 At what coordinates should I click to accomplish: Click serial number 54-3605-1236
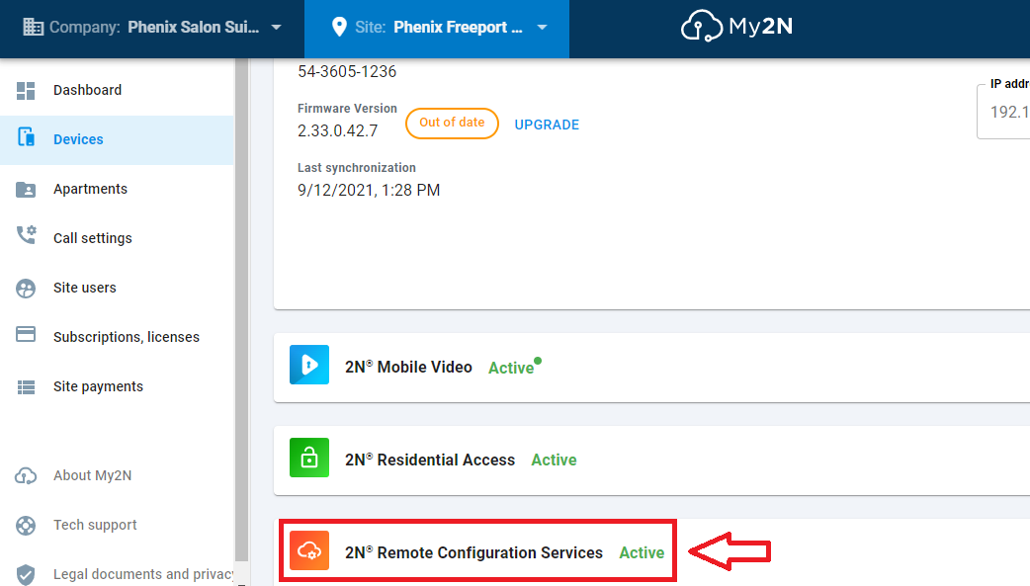(x=347, y=71)
